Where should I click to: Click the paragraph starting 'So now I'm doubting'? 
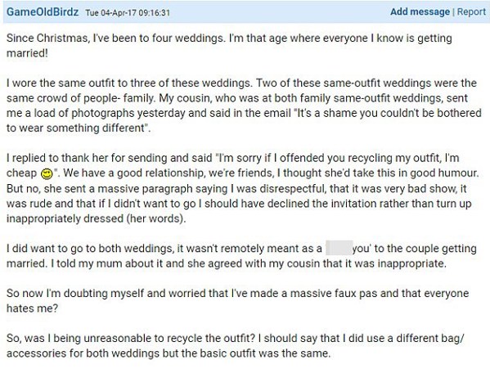coord(237,300)
